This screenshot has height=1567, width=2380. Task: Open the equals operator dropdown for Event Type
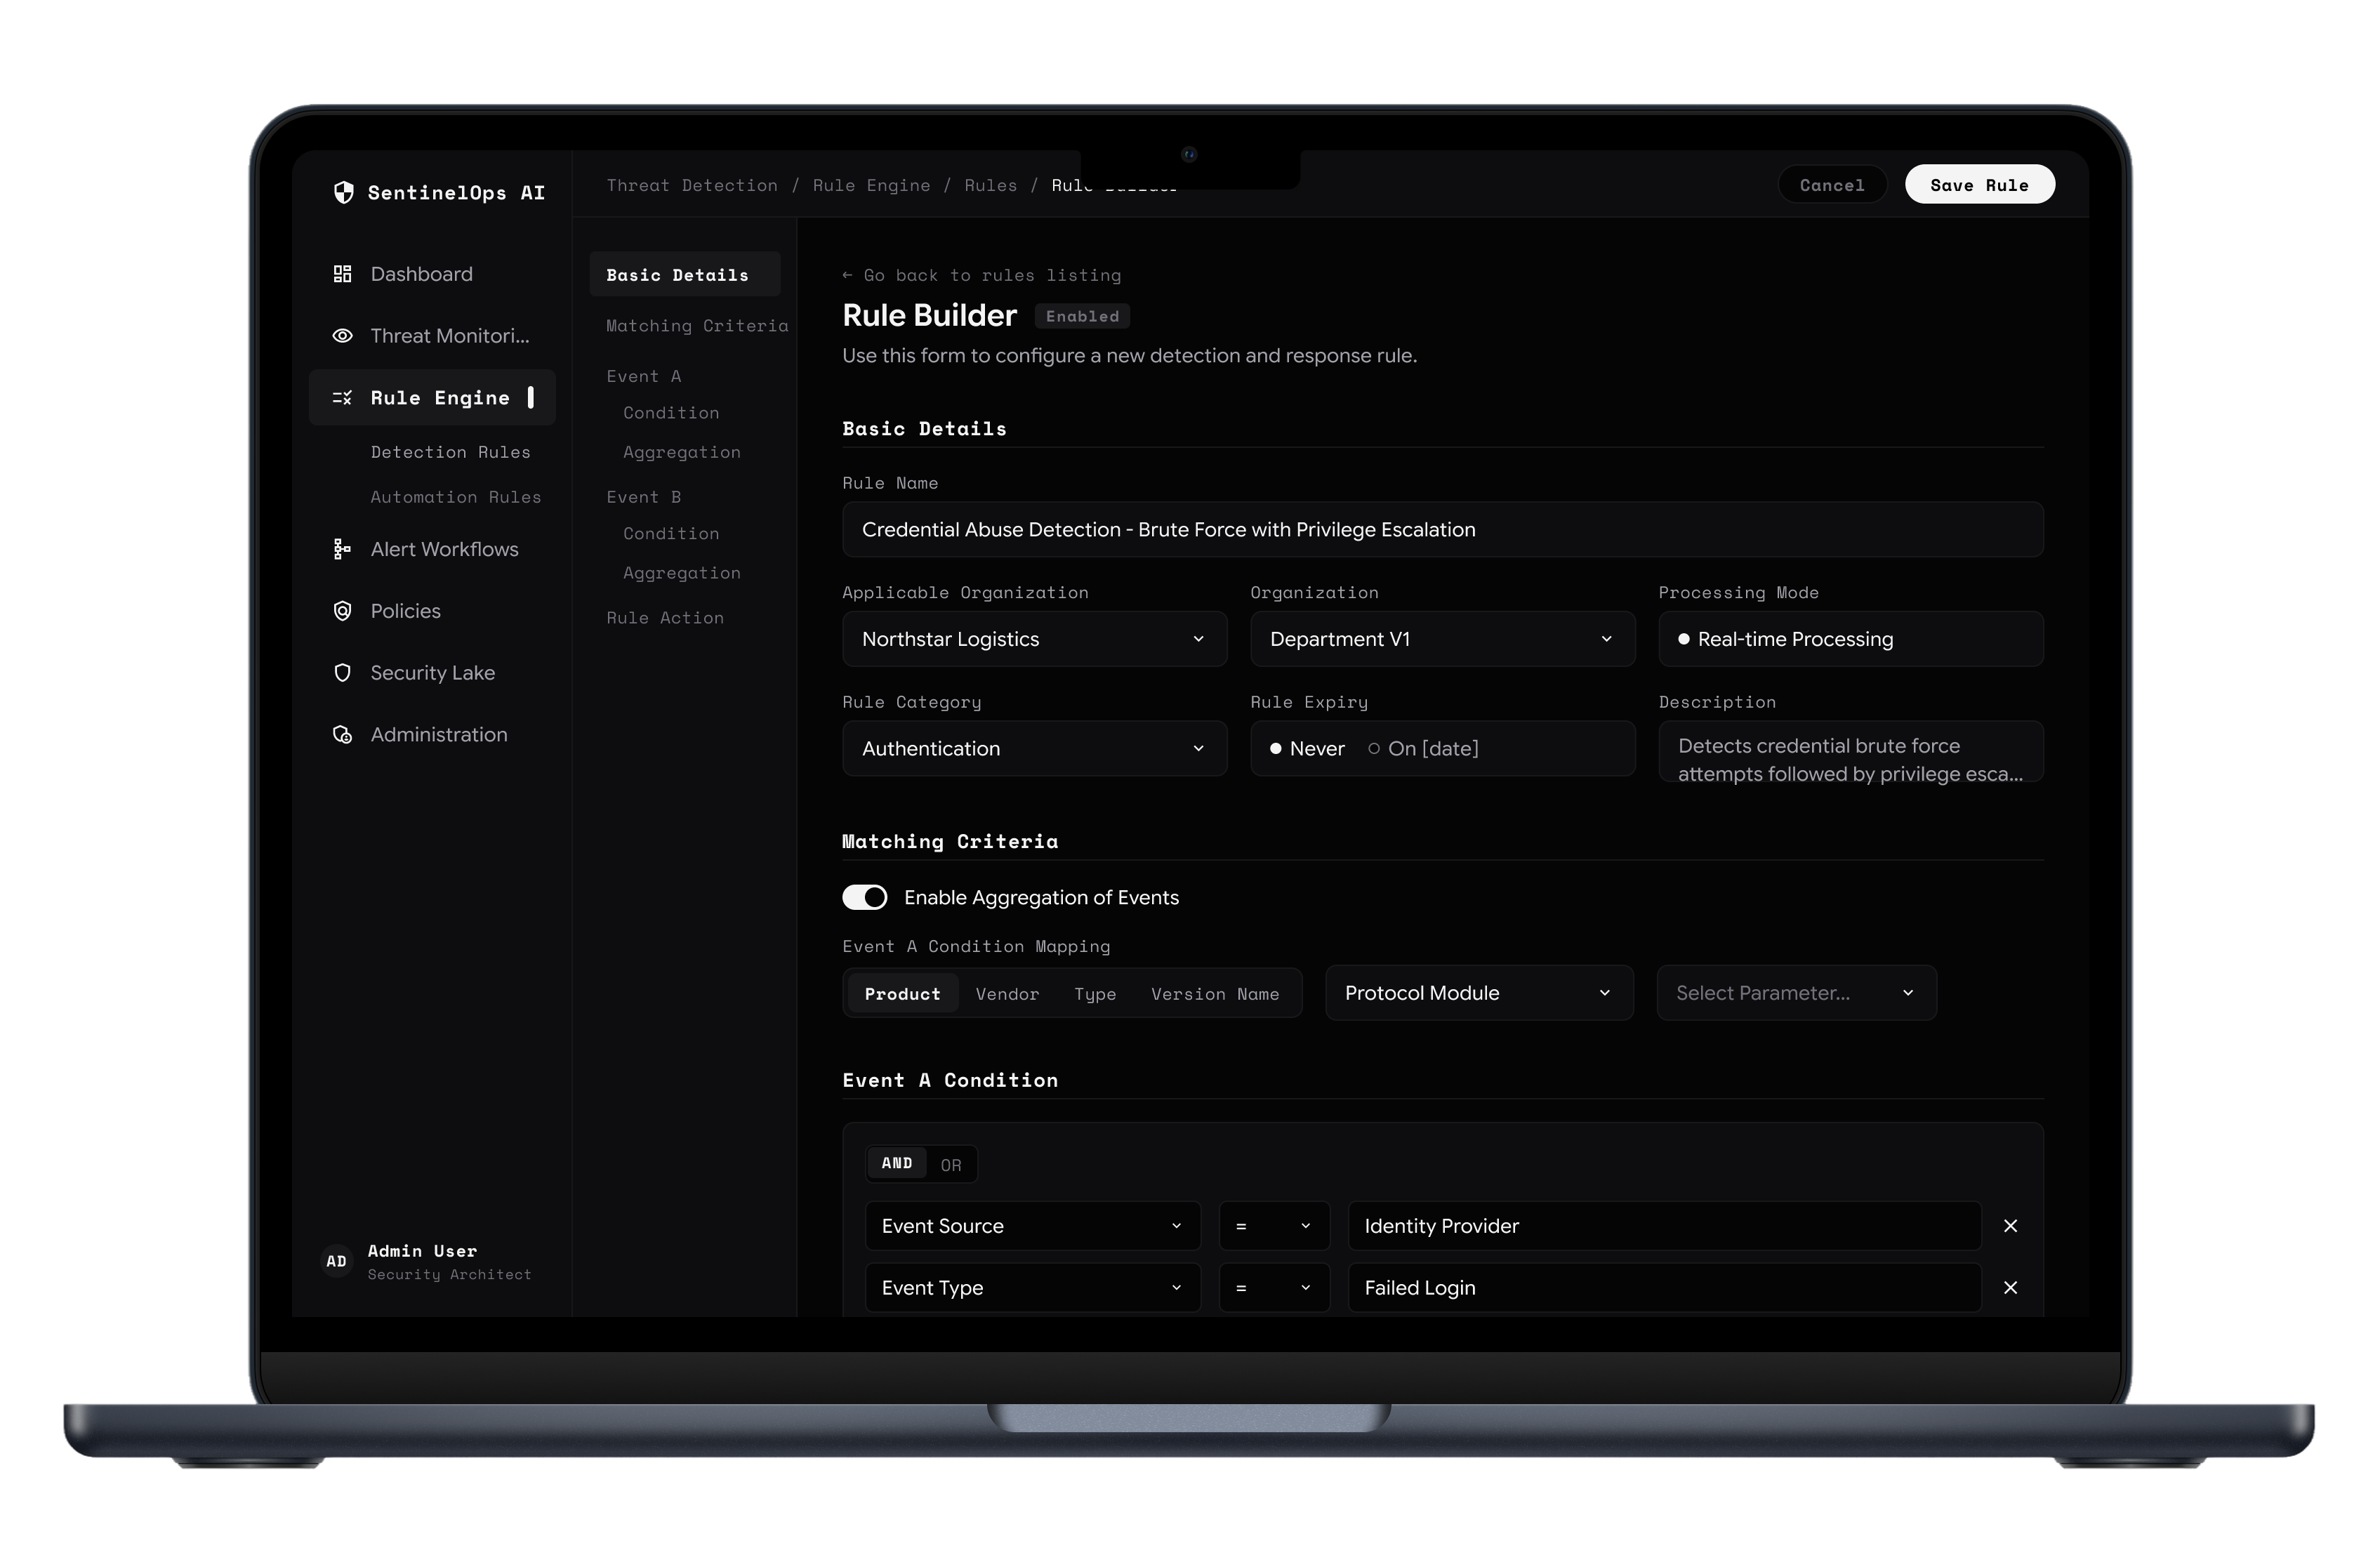coord(1274,1288)
